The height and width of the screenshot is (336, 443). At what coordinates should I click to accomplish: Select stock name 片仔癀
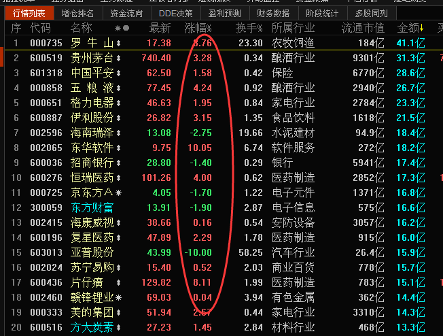click(x=87, y=282)
